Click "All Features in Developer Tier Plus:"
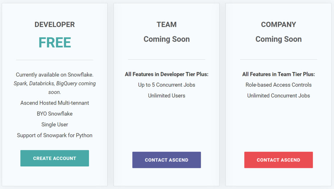This screenshot has width=334, height=189. tap(167, 74)
